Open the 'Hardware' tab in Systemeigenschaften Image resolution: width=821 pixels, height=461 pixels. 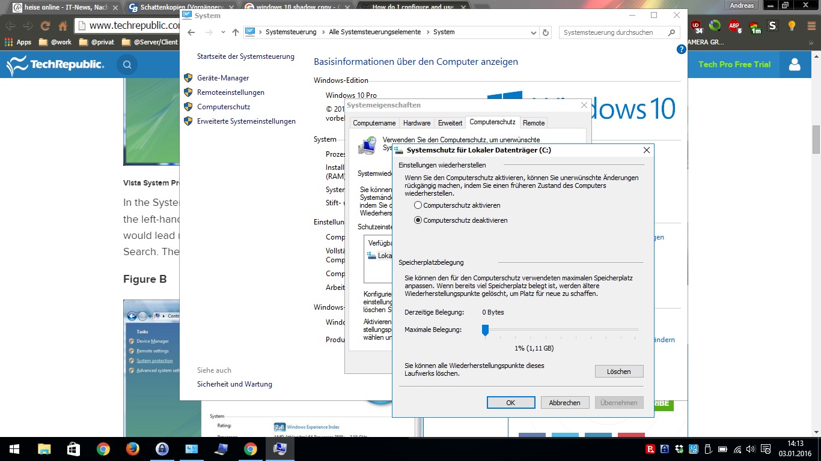point(417,123)
